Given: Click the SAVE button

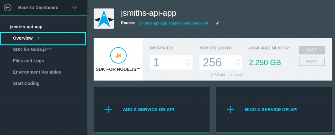Looking at the screenshot, I should 312,50.
